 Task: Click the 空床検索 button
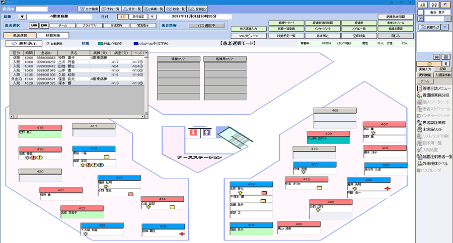click(355, 36)
